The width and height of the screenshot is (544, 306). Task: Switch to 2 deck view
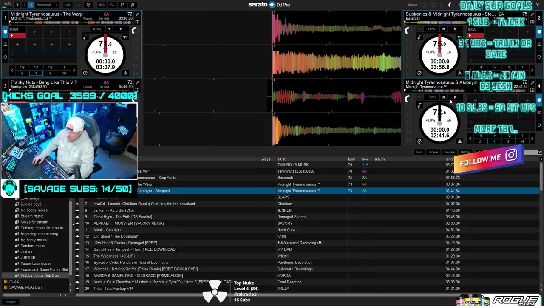click(24, 5)
